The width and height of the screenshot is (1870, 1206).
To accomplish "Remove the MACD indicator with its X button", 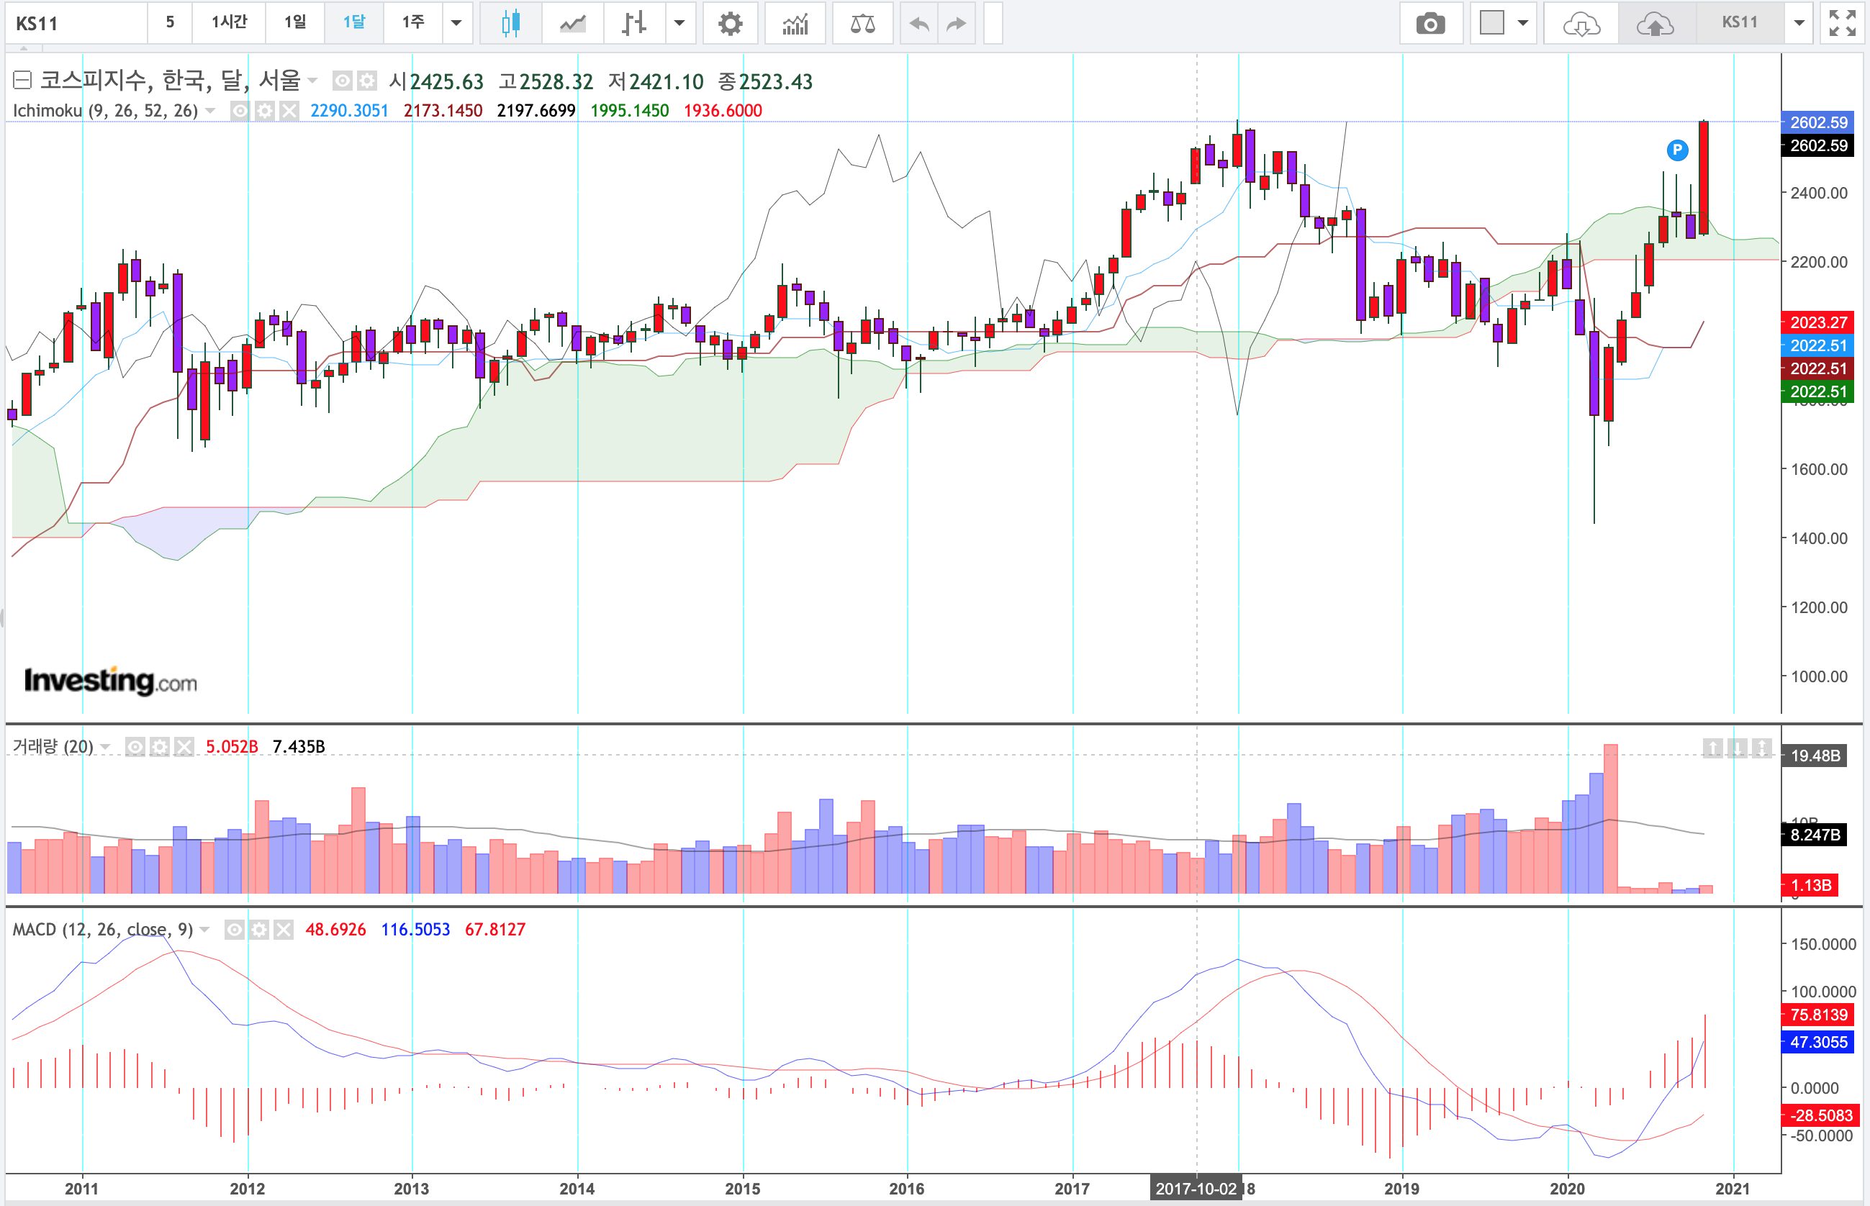I will (x=284, y=930).
